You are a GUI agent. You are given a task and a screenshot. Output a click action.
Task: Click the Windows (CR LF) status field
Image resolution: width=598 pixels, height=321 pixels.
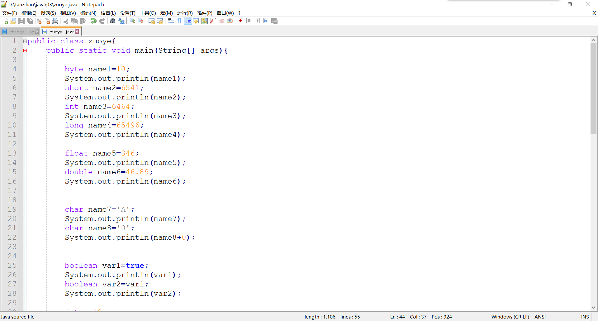tap(510, 317)
